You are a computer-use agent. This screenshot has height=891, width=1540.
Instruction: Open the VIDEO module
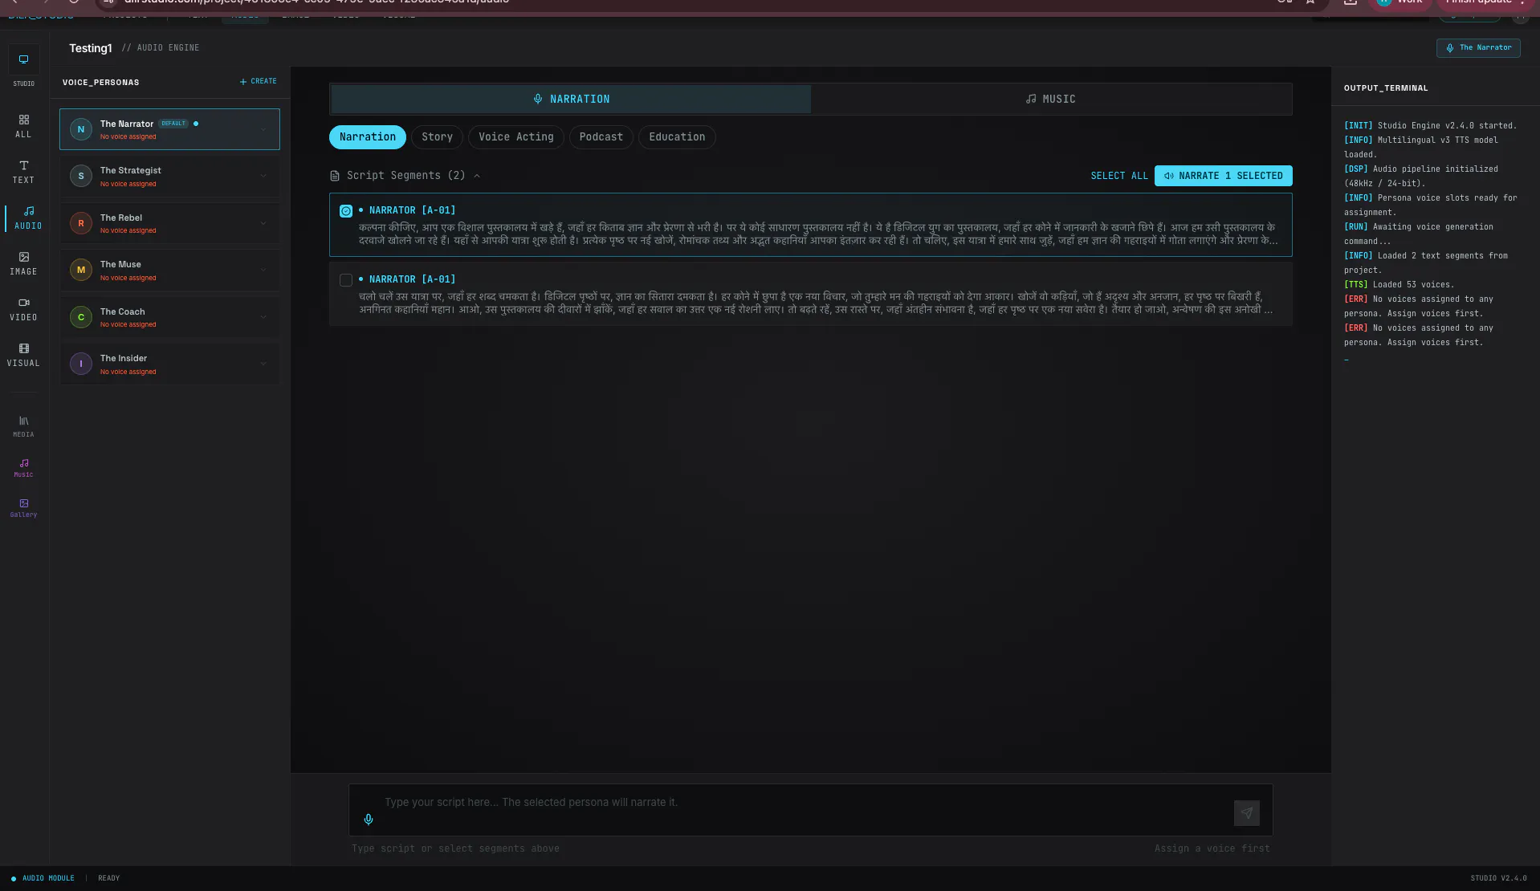click(x=23, y=309)
